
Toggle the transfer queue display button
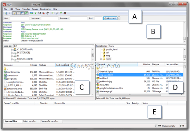pos(26,13)
